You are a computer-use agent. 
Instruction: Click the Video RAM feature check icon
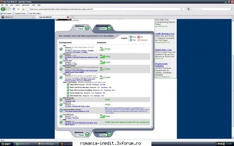(x=68, y=84)
